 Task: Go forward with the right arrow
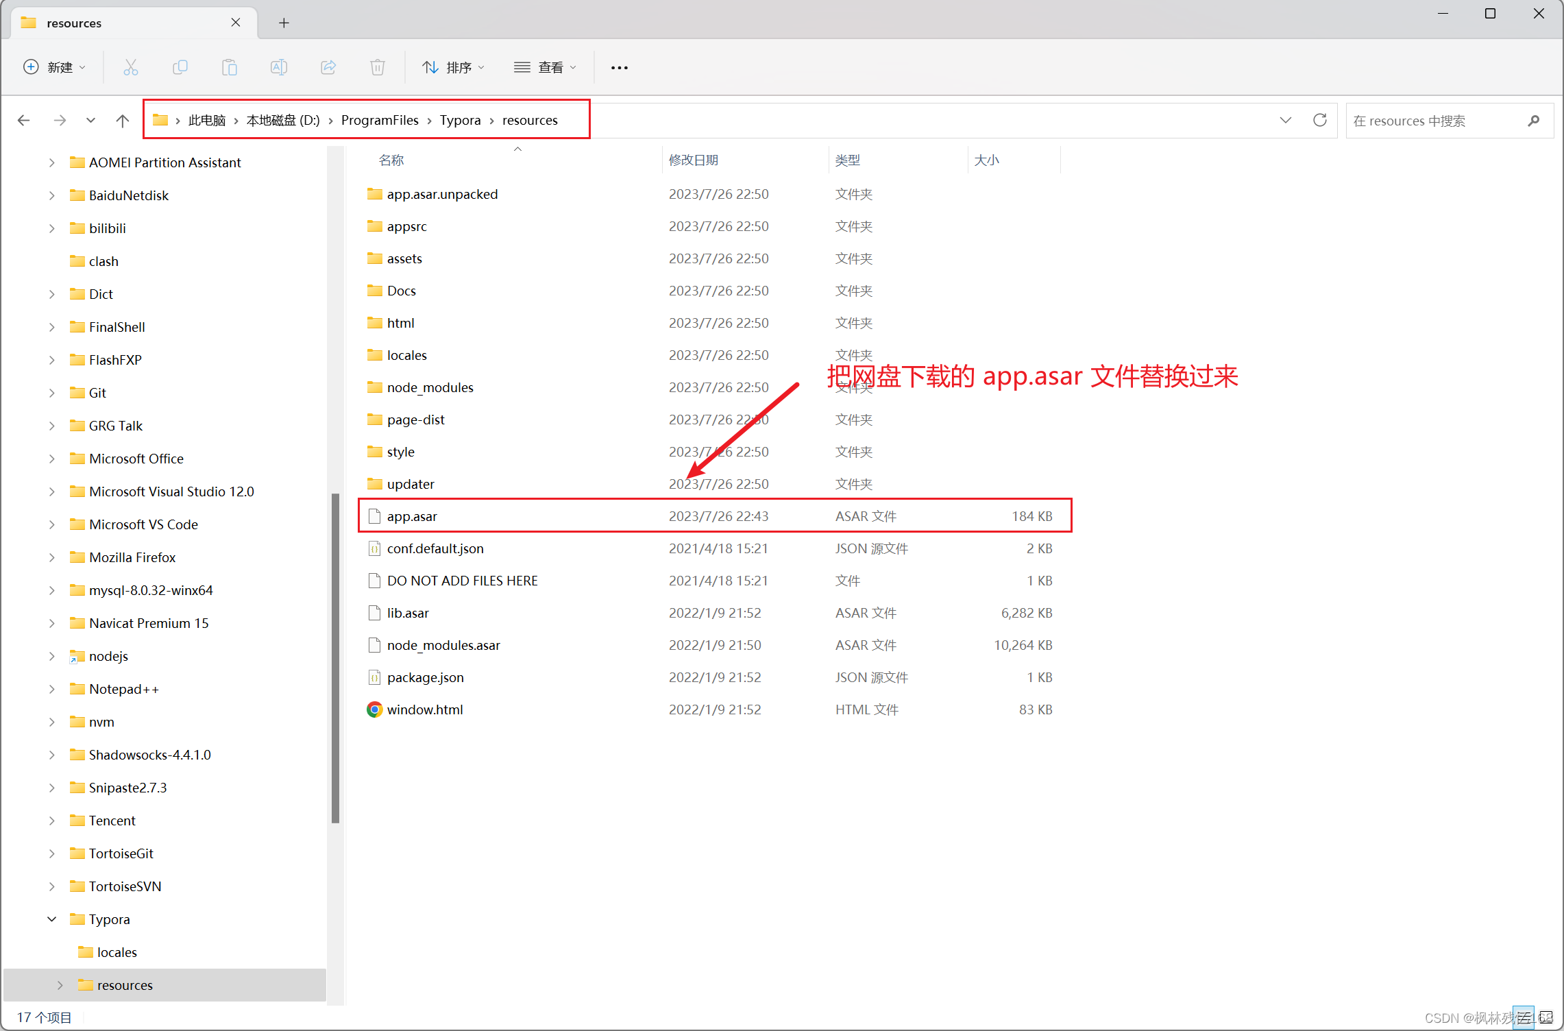coord(60,121)
